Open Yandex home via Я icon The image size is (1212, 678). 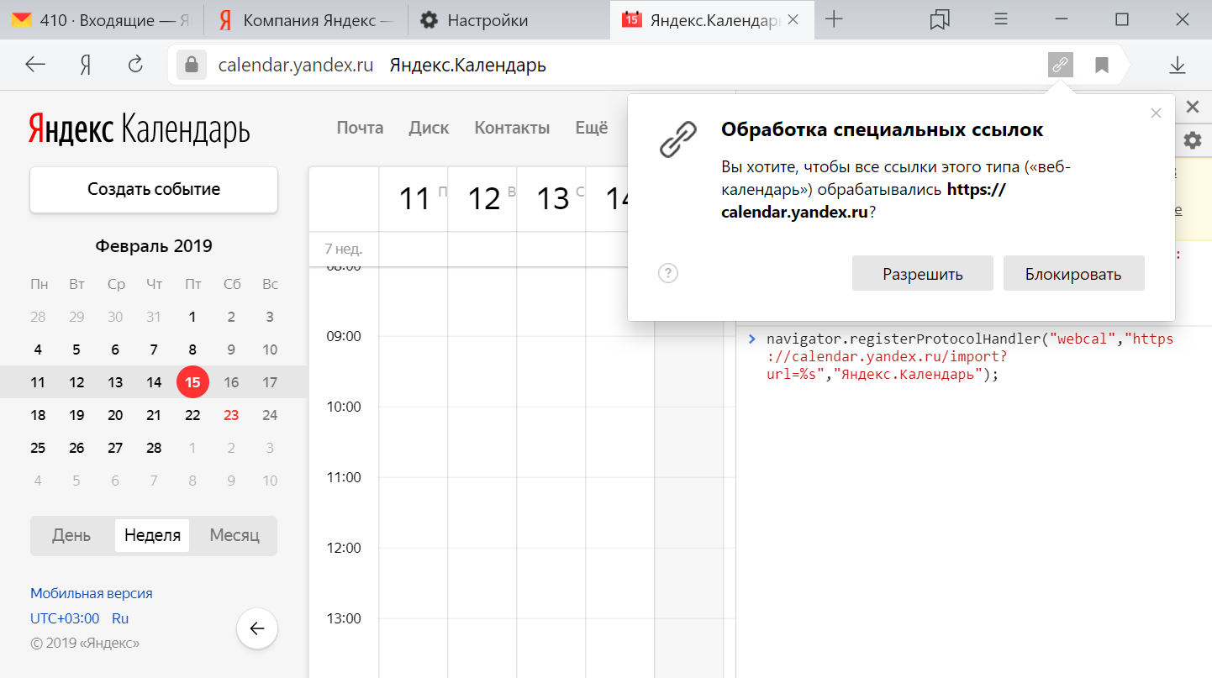(85, 65)
